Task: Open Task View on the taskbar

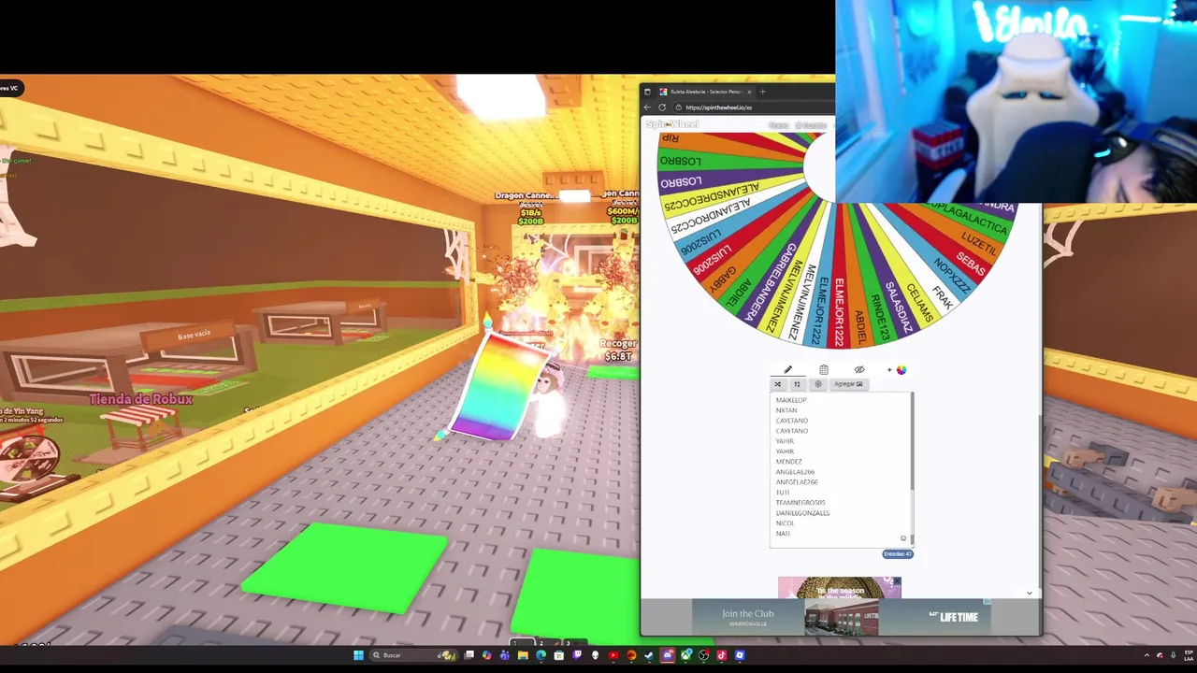Action: (469, 655)
